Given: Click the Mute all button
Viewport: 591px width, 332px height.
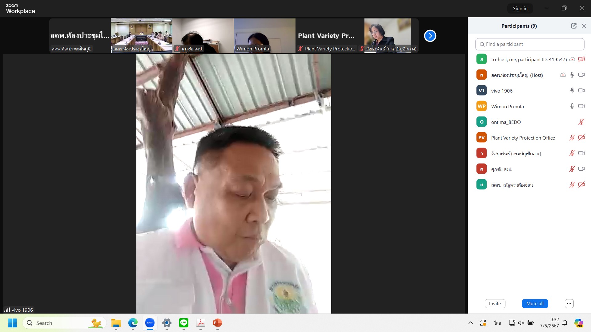Looking at the screenshot, I should [x=535, y=304].
